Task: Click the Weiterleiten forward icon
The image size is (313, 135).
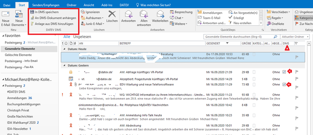Action: tap(161, 14)
